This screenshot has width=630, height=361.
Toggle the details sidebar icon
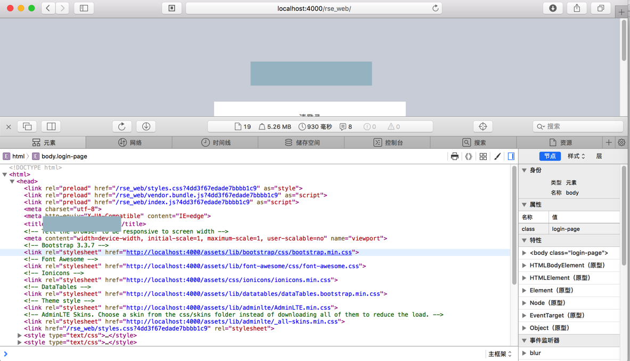pos(511,156)
